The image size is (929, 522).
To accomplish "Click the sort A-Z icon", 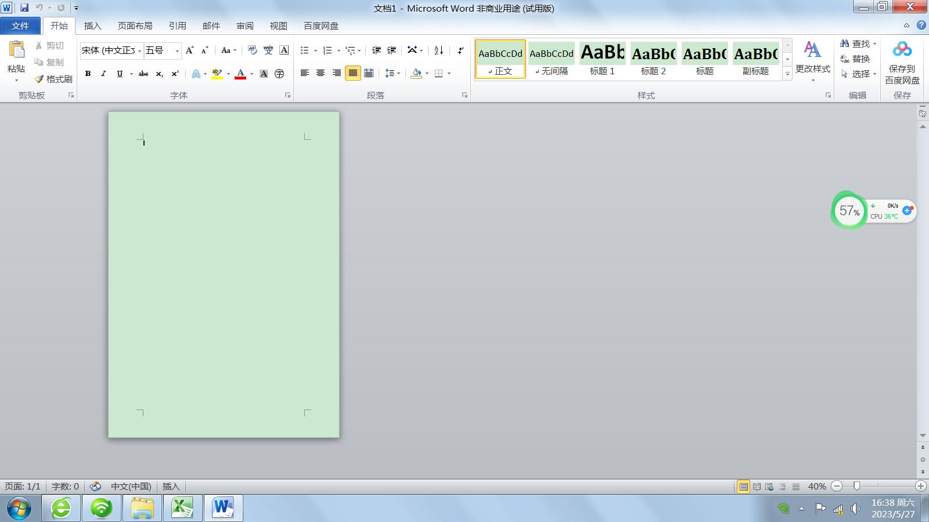I will point(439,50).
